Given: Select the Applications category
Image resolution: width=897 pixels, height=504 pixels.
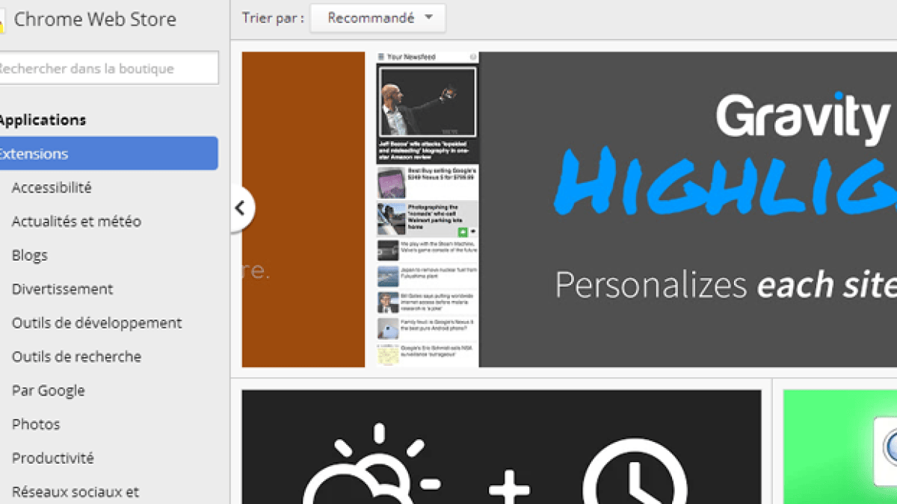Looking at the screenshot, I should click(43, 119).
